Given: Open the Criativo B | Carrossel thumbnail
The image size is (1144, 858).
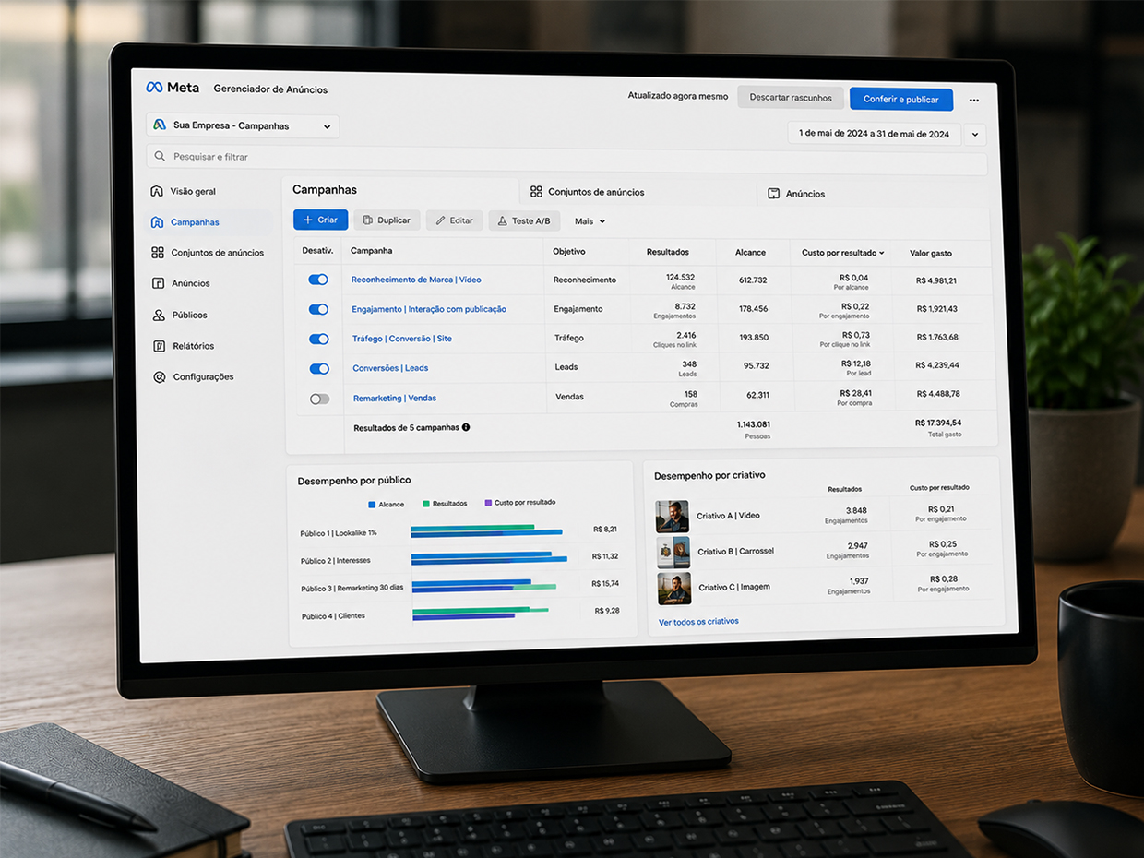Looking at the screenshot, I should click(x=673, y=552).
